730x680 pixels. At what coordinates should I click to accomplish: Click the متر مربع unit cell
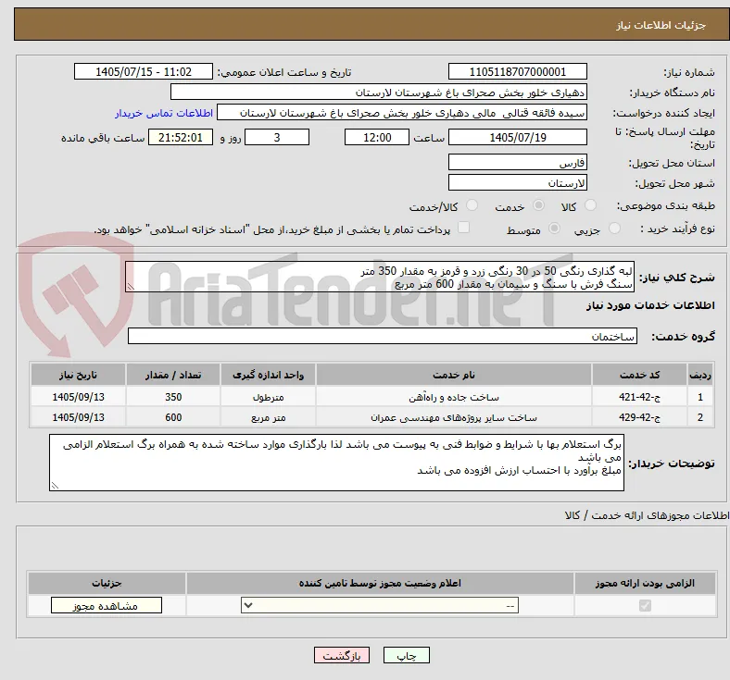tap(268, 417)
